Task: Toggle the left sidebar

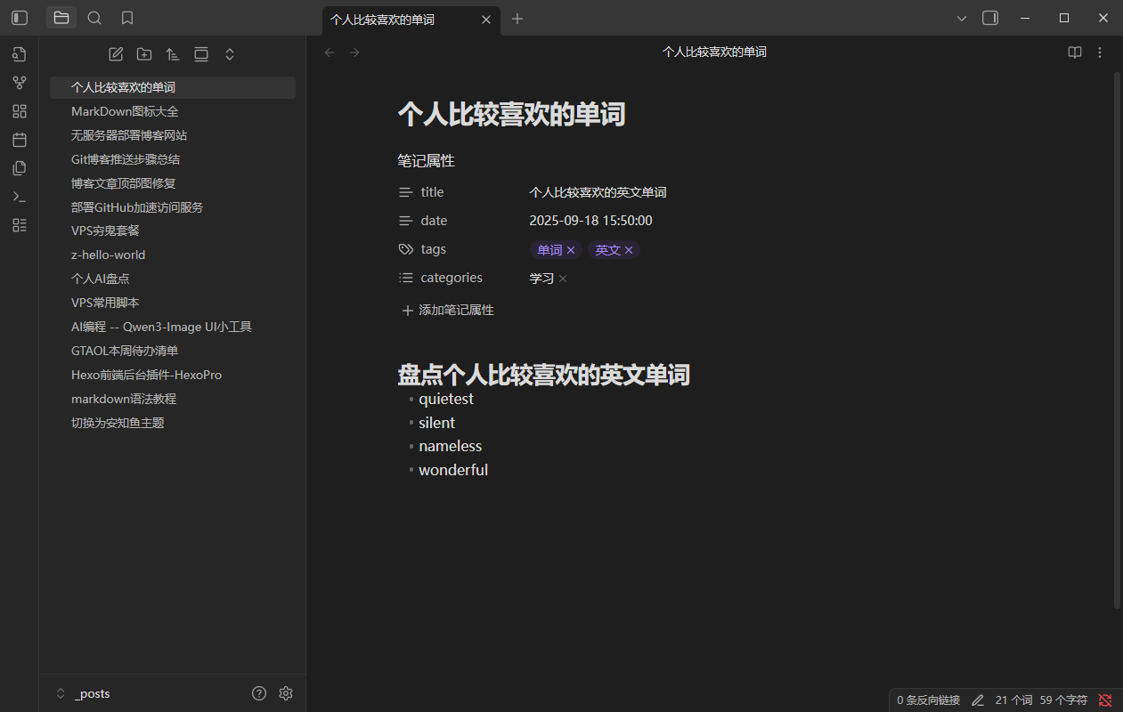Action: [x=19, y=18]
